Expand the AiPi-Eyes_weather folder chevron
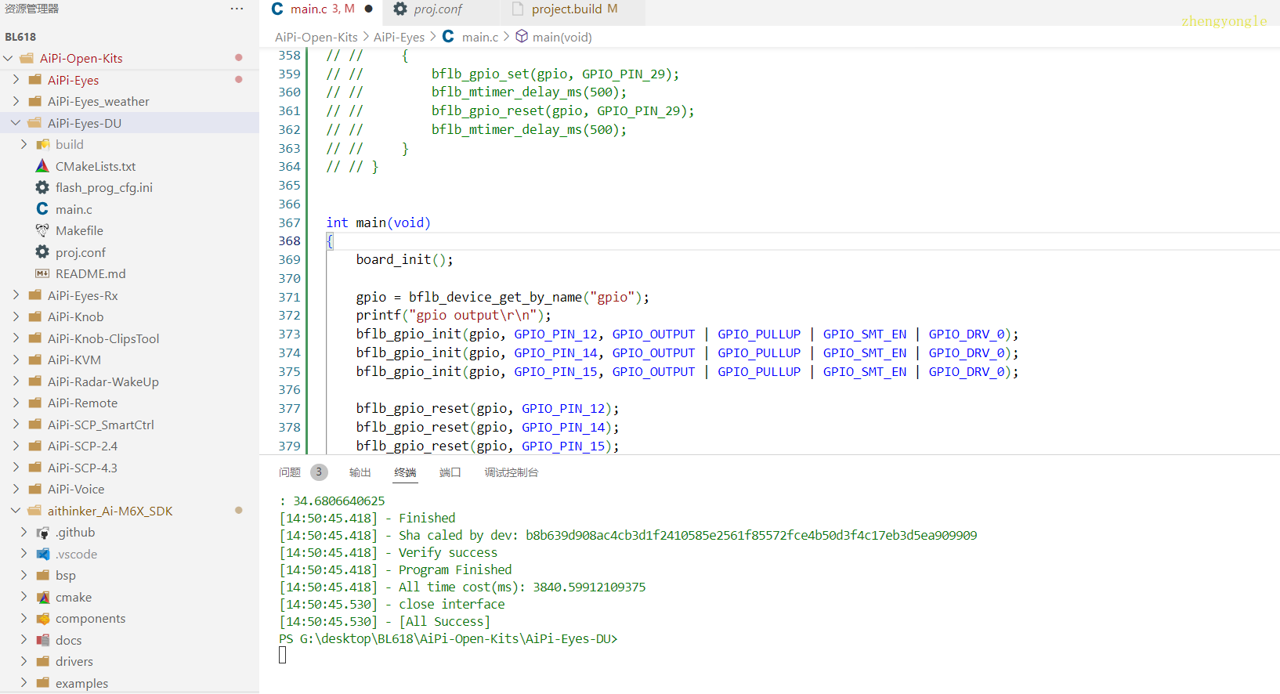The image size is (1280, 694). (16, 101)
